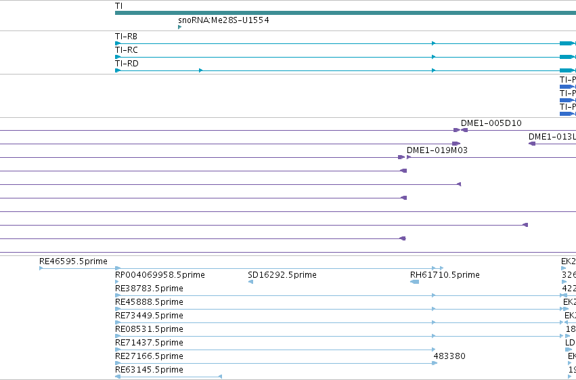Image resolution: width=576 pixels, height=380 pixels.
Task: Select the RE46595.5prime EST label
Action: 73,261
